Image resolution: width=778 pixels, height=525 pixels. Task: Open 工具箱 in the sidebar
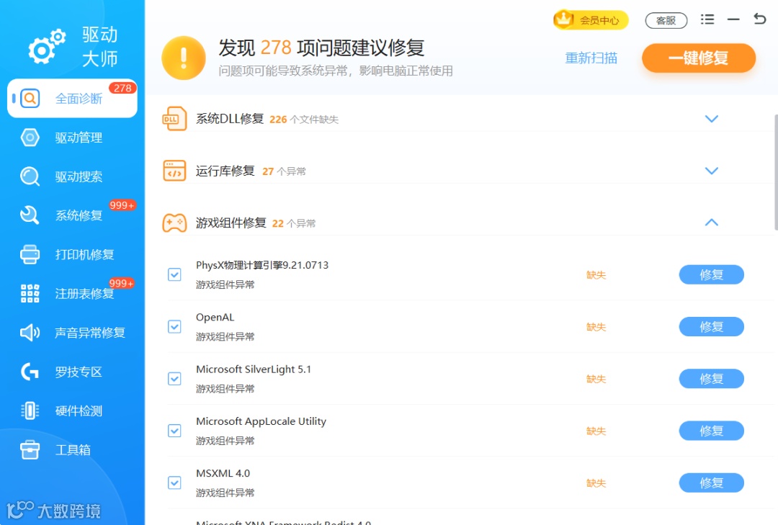(x=73, y=450)
